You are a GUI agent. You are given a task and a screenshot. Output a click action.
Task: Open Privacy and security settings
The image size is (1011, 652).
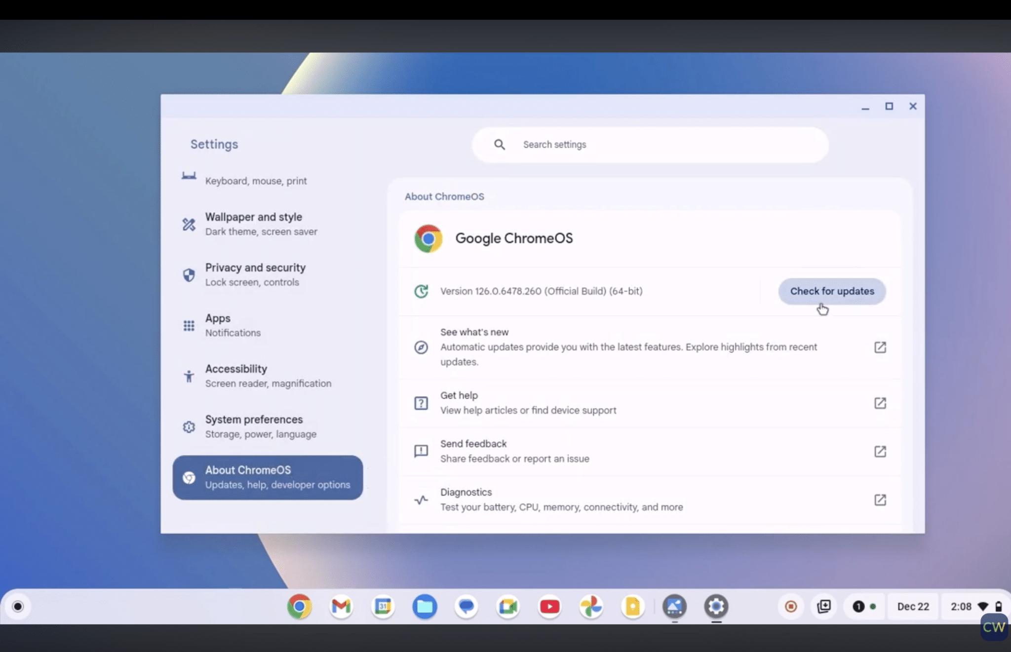point(268,274)
